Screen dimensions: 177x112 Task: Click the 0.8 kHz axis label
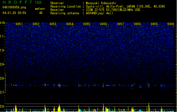pyautogui.click(x=3, y=78)
